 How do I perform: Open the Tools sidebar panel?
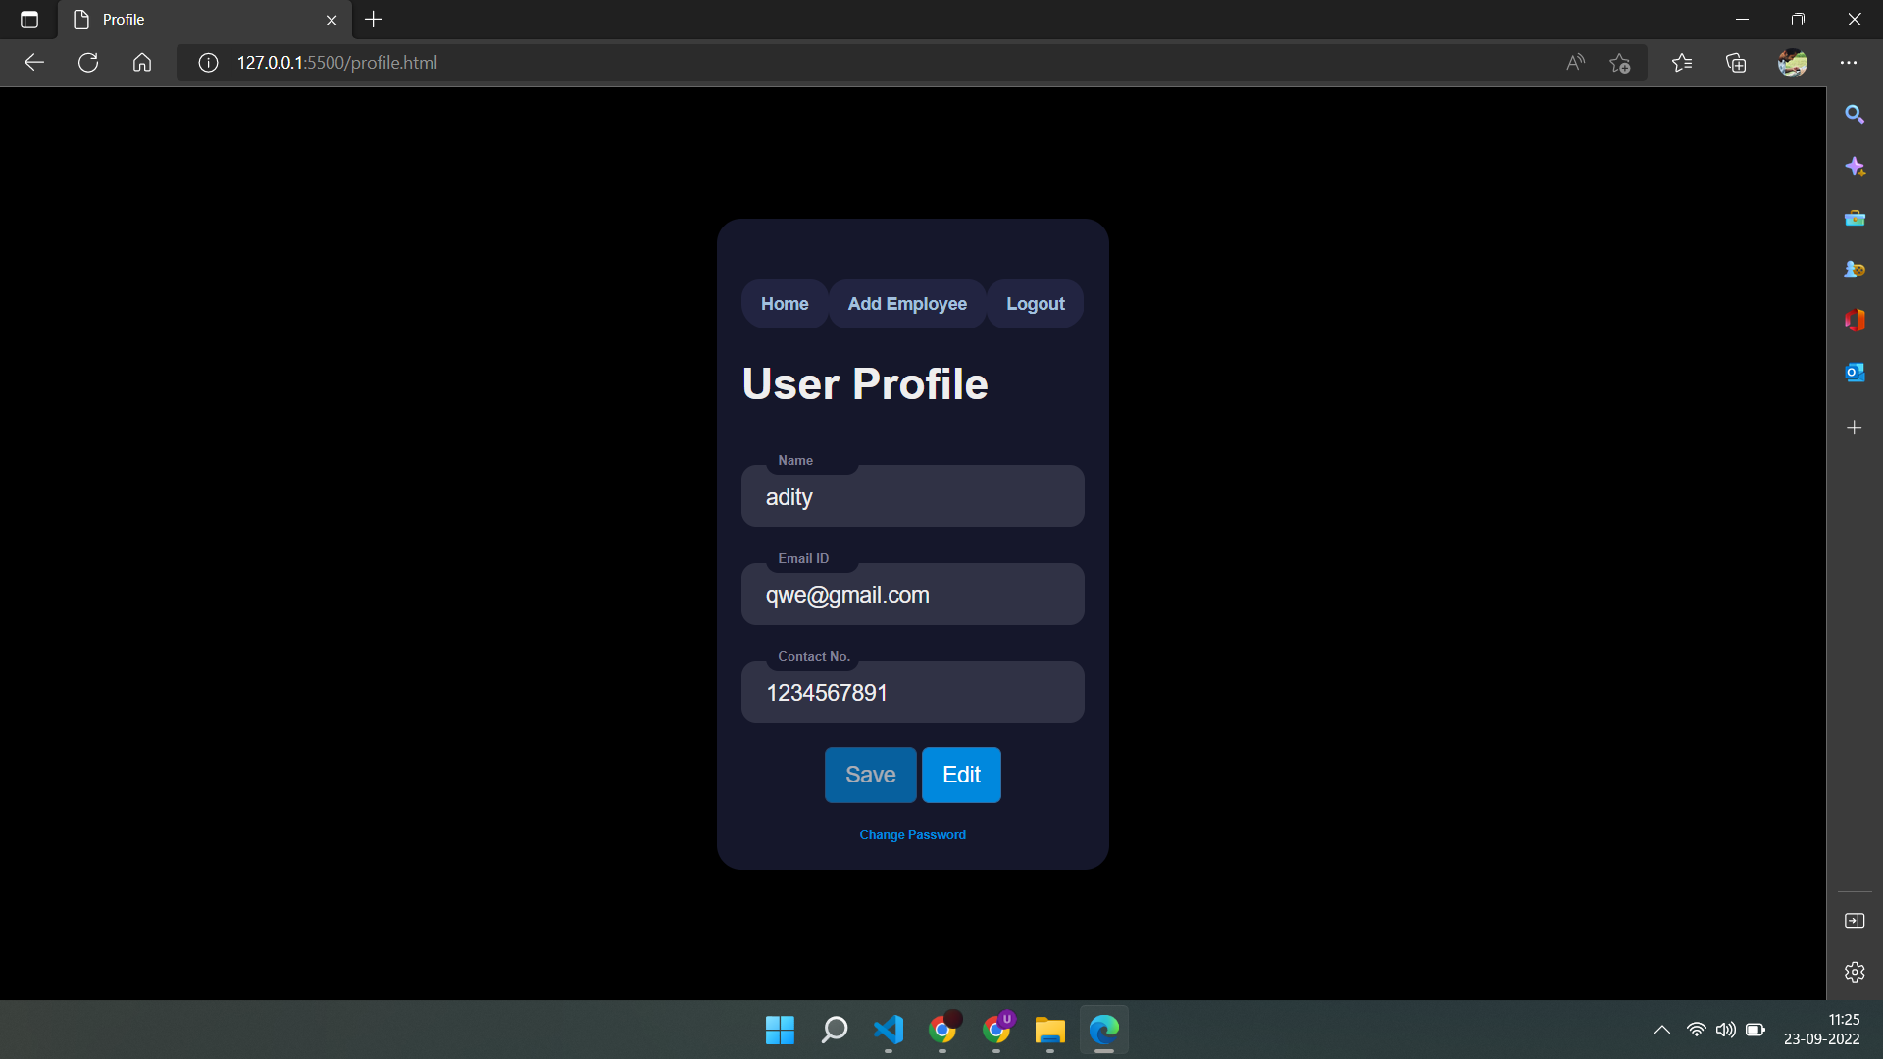pyautogui.click(x=1856, y=218)
